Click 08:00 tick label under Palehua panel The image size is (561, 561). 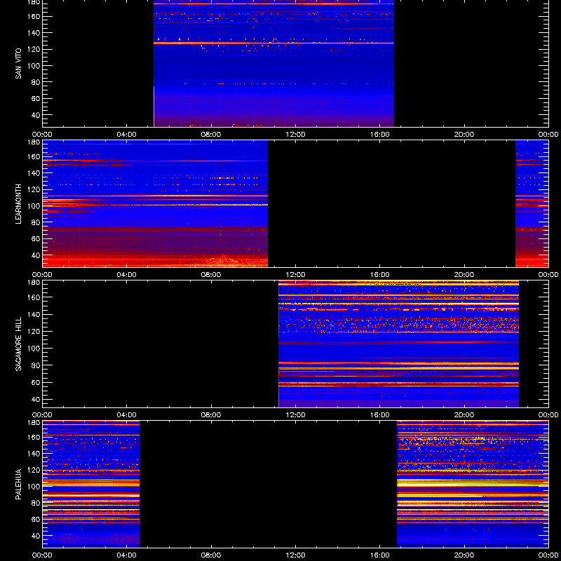point(211,555)
